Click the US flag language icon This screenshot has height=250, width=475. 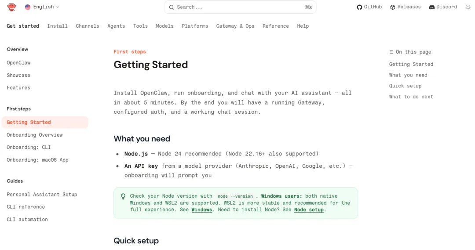28,7
